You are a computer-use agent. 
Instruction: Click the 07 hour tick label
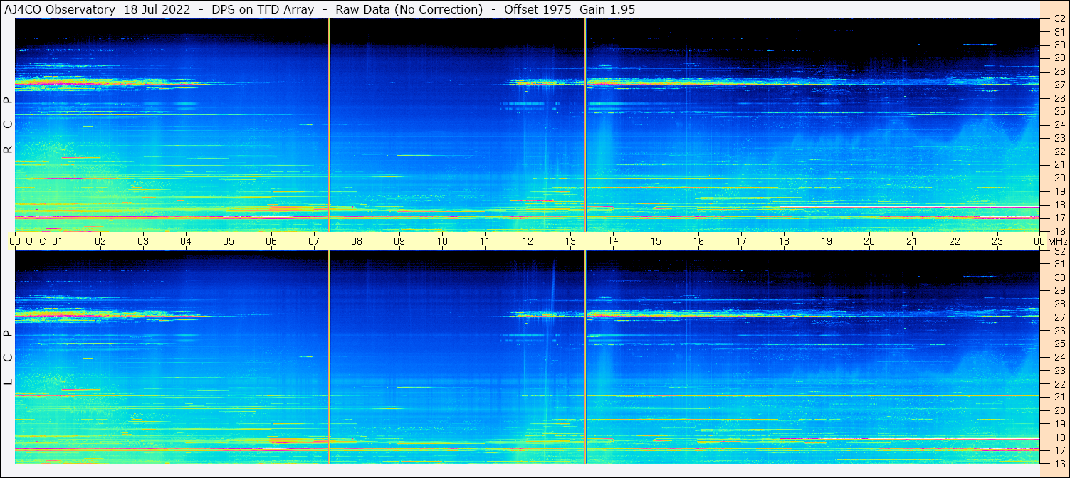point(314,241)
